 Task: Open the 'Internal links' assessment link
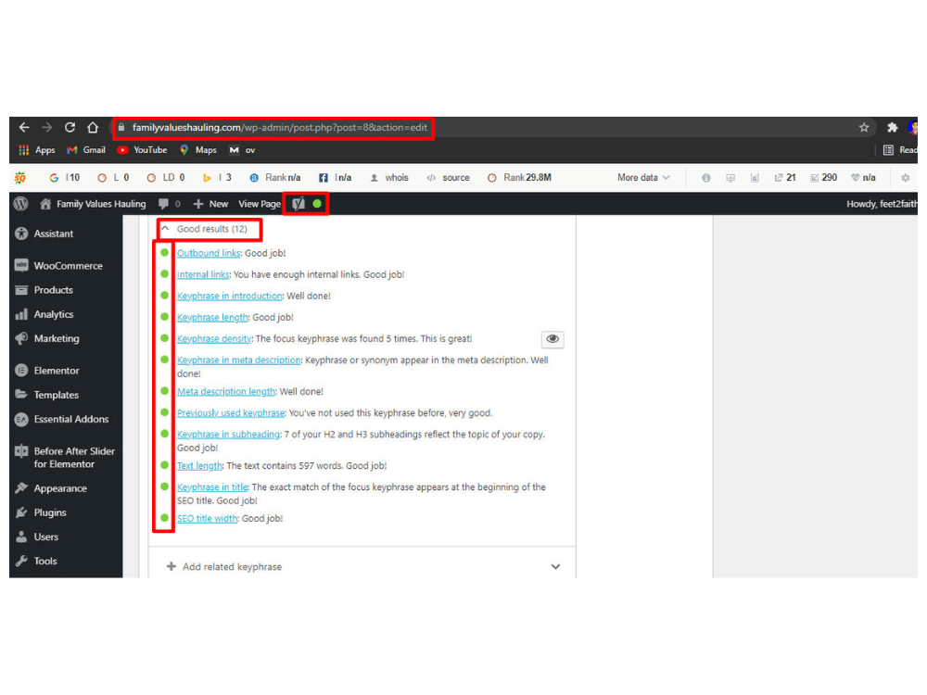point(203,274)
